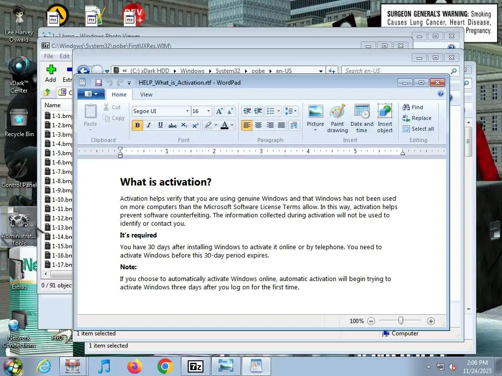Go up one folder in 7-Zip
The width and height of the screenshot is (502, 376).
point(47,93)
